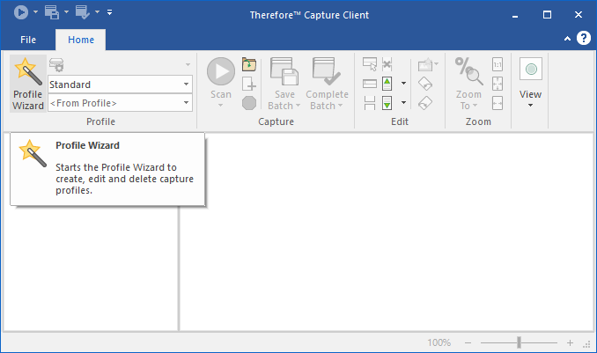
Task: Click the fit whole page zoom icon
Action: 497,84
